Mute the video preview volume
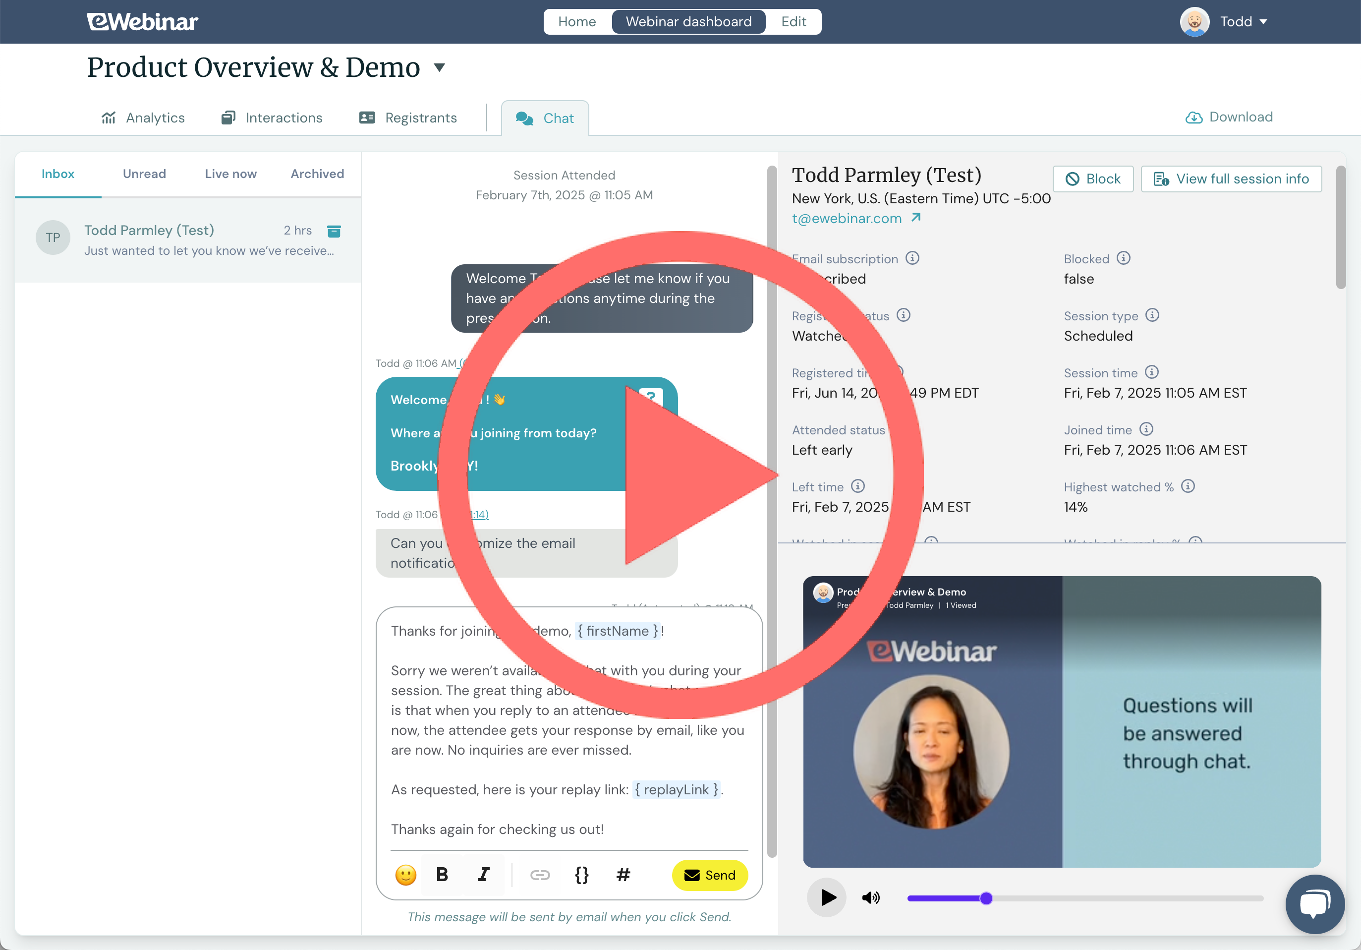 pyautogui.click(x=871, y=898)
